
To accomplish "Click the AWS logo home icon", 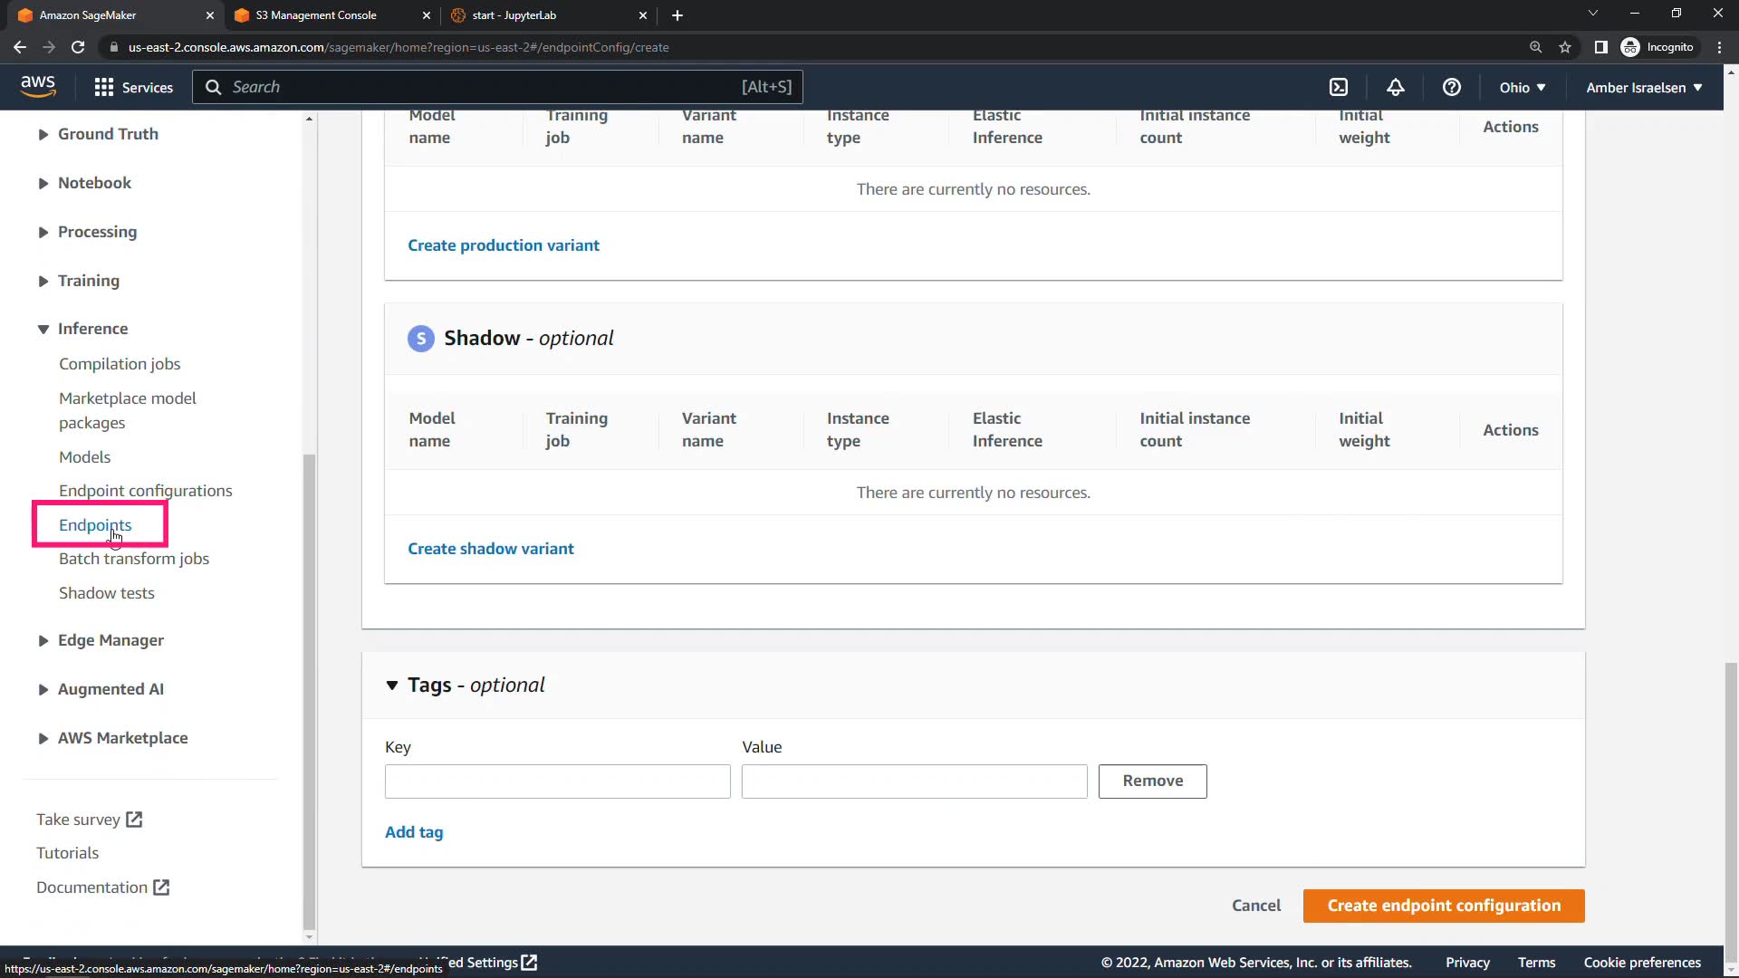I will [38, 86].
